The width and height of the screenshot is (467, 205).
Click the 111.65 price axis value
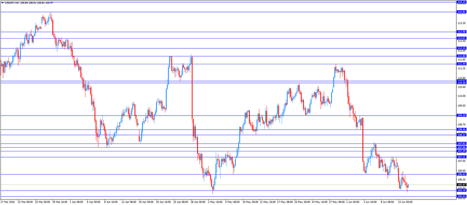tap(461, 60)
